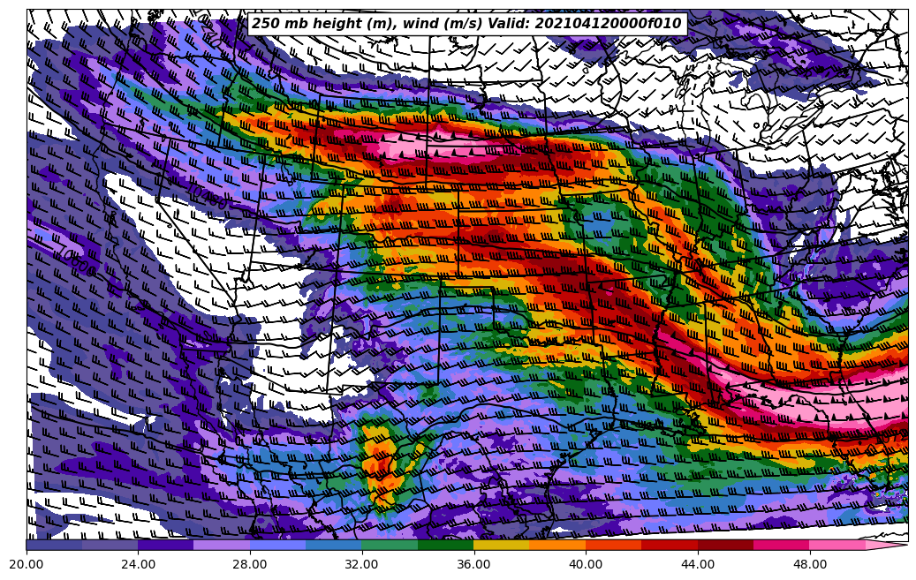Screen dimensions: 916x580
Task: Click the colorbar tick label 36.00
Action: (x=473, y=565)
